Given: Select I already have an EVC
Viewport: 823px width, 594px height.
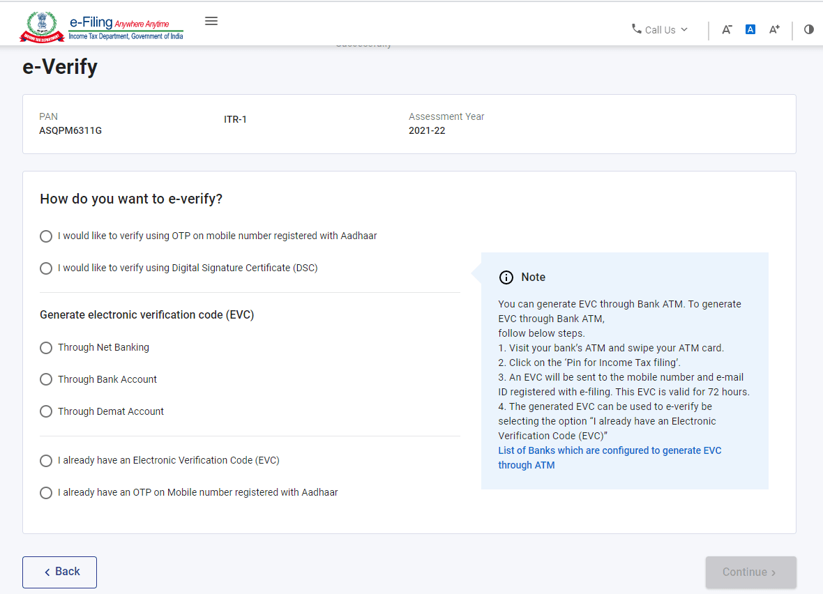Looking at the screenshot, I should [x=46, y=461].
